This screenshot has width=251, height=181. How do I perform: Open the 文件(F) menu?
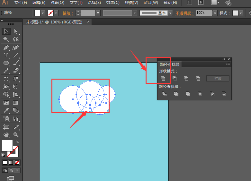click(x=21, y=3)
